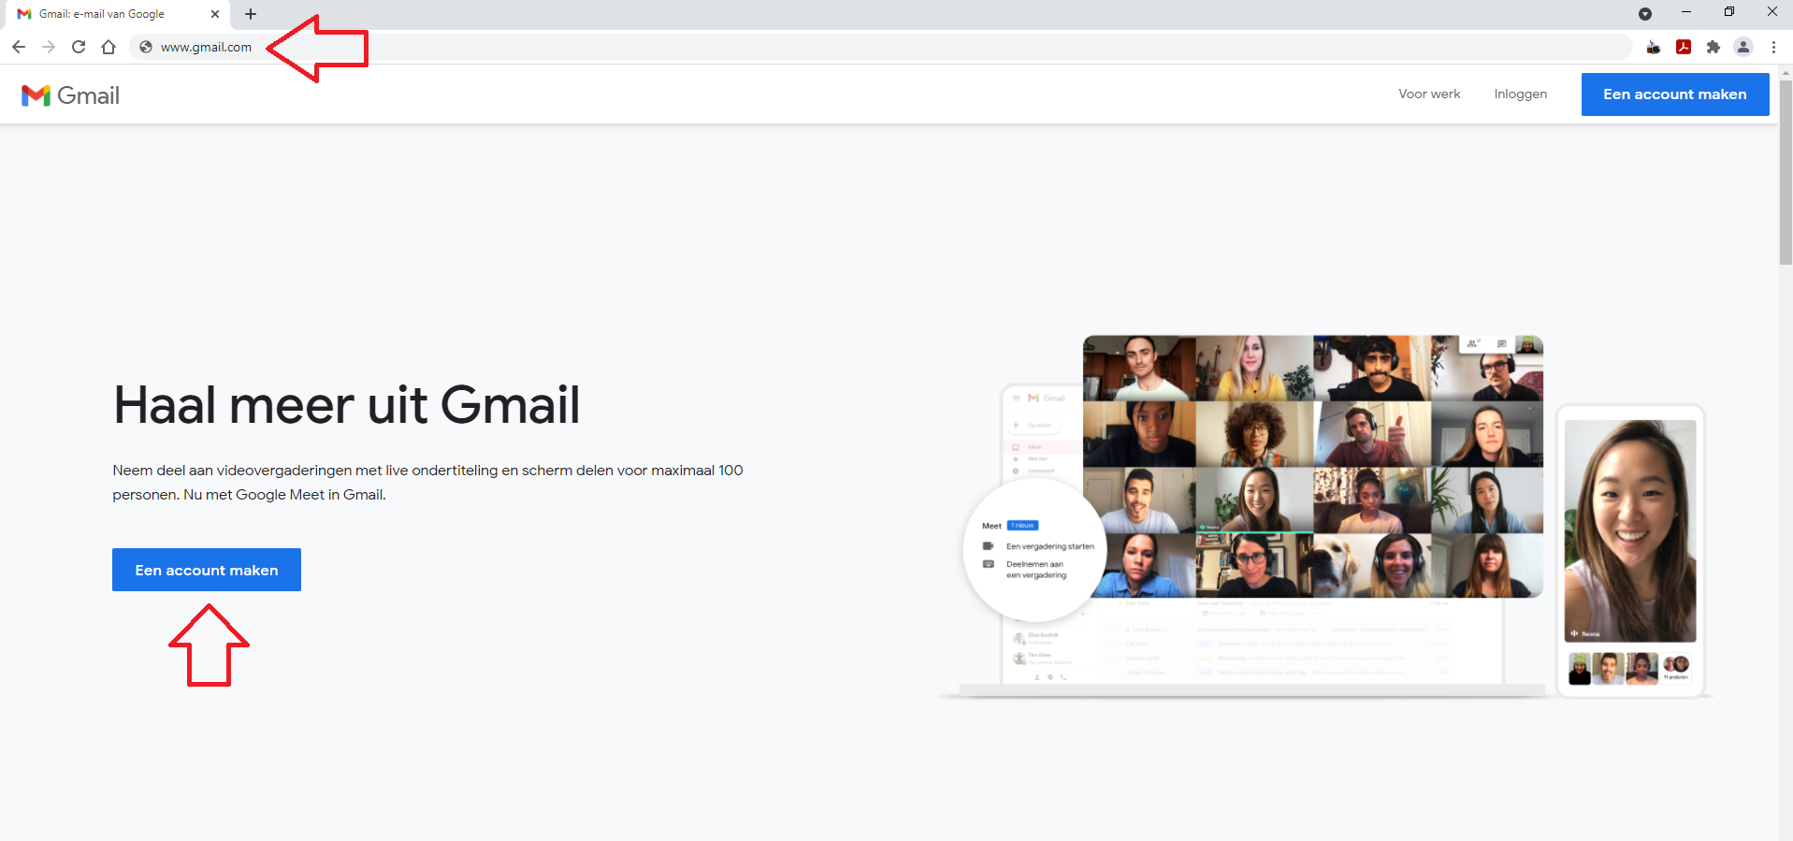This screenshot has height=841, width=1793.
Task: Open Chrome three-dot menu
Action: (x=1773, y=47)
